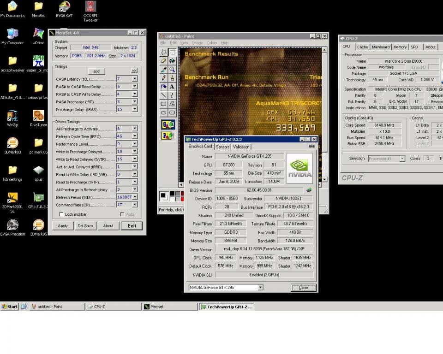This screenshot has width=443, height=354.
Task: Click the Del.Save button in MemSet
Action: (85, 226)
